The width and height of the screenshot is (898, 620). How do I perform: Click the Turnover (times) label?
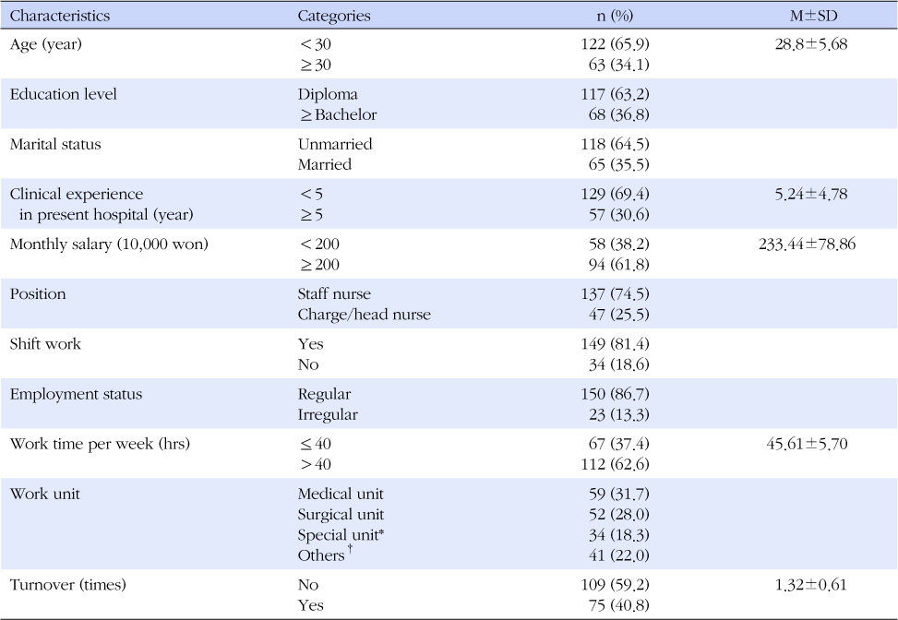67,585
